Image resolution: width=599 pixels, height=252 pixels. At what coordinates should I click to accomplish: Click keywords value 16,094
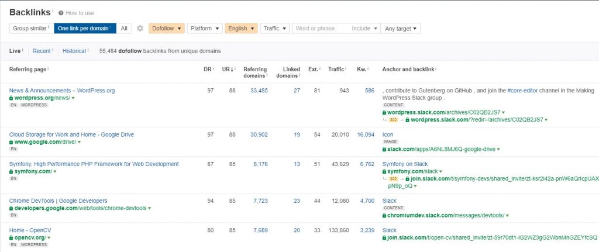(366, 134)
